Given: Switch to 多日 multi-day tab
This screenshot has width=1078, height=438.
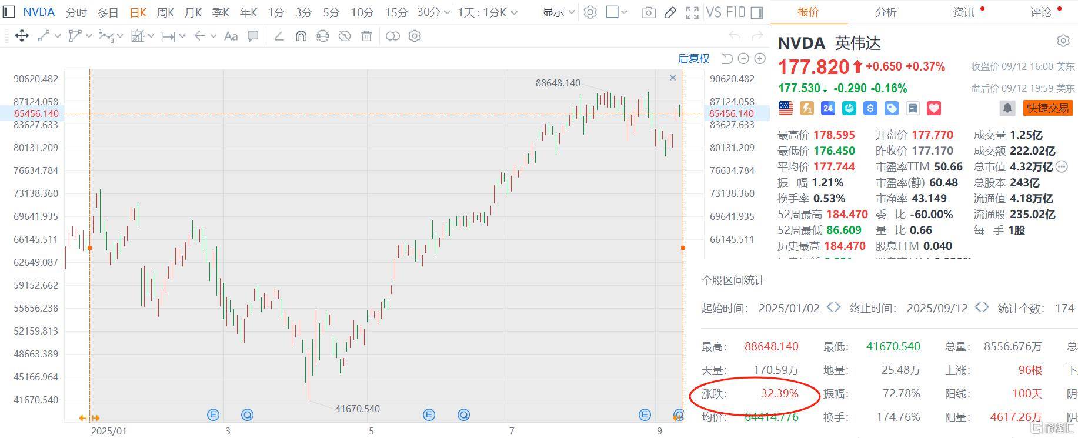Looking at the screenshot, I should point(108,12).
